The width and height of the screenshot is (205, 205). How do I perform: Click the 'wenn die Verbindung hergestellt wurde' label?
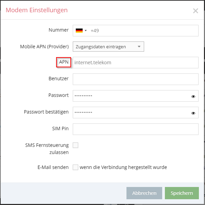(123, 167)
